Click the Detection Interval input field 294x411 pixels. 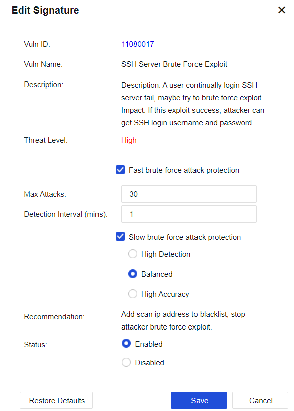(189, 214)
